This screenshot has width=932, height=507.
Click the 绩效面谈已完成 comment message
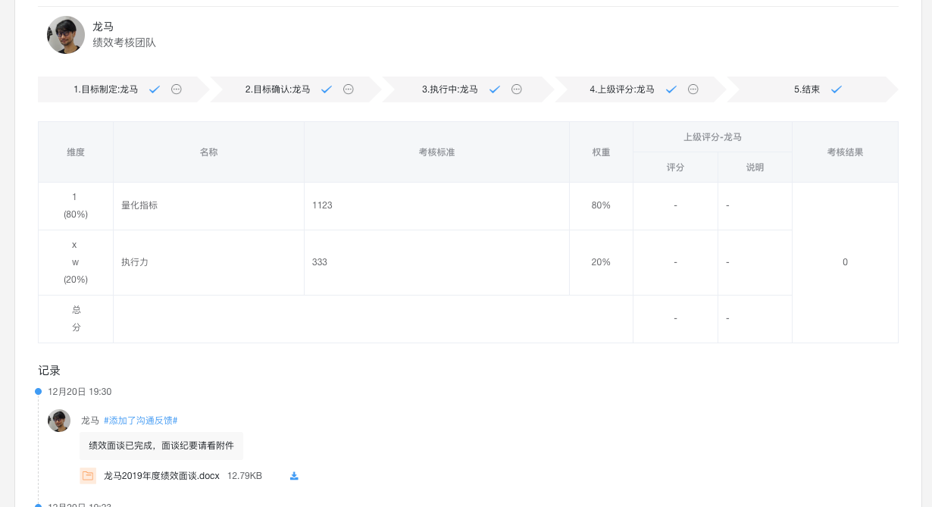point(161,446)
